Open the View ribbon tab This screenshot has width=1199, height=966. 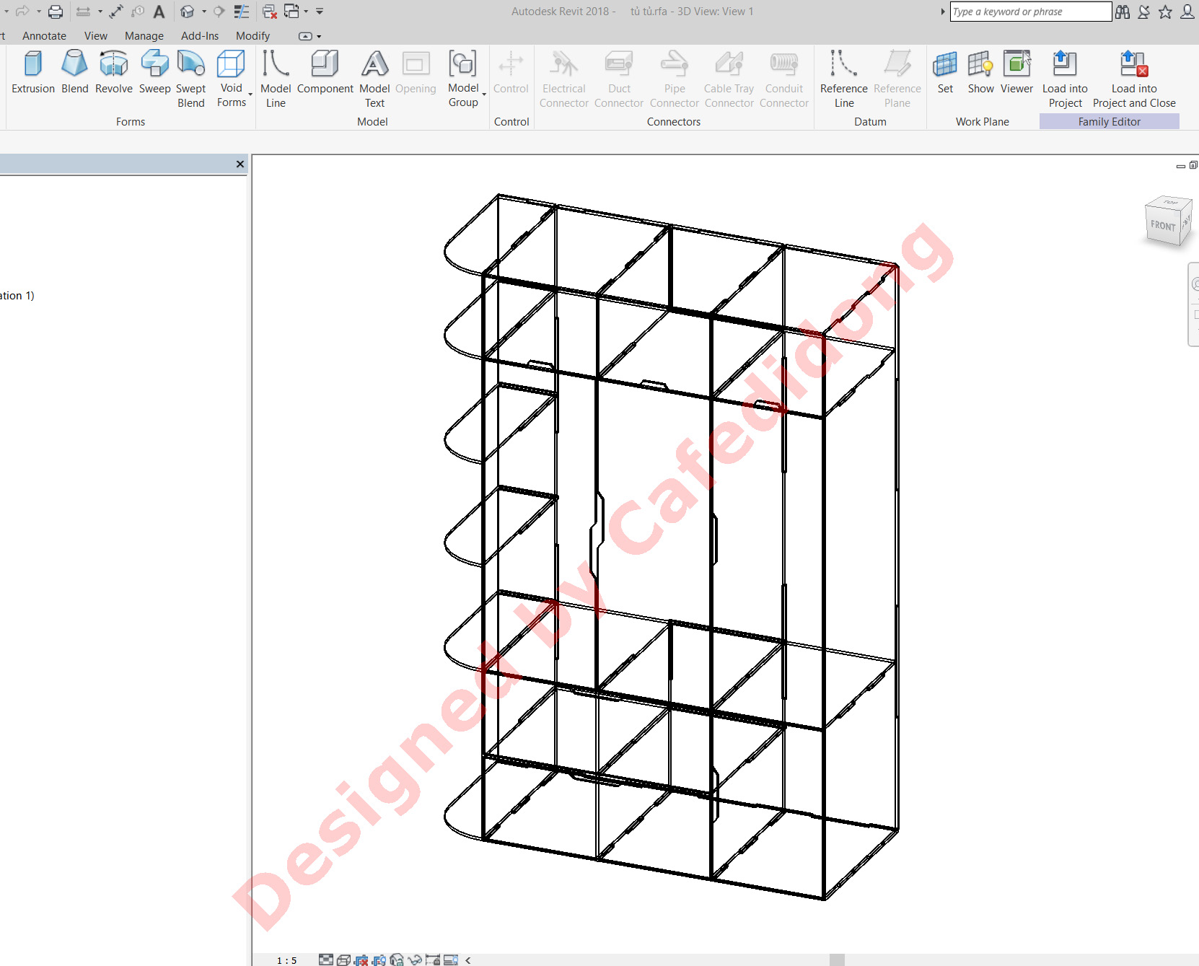(x=95, y=36)
